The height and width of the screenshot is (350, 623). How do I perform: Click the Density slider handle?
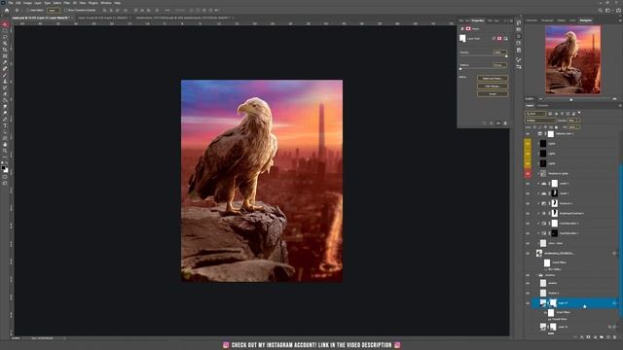pyautogui.click(x=506, y=56)
